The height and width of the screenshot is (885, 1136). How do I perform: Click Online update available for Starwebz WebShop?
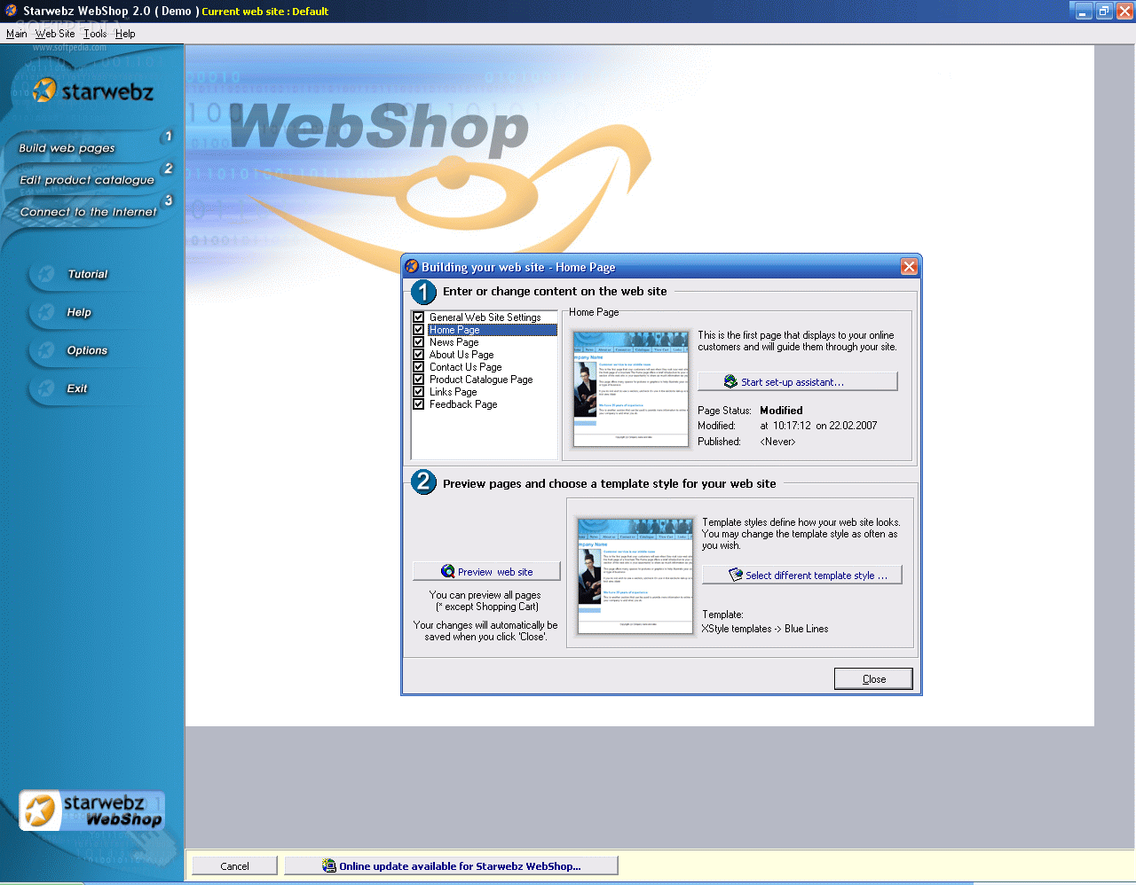tap(451, 865)
